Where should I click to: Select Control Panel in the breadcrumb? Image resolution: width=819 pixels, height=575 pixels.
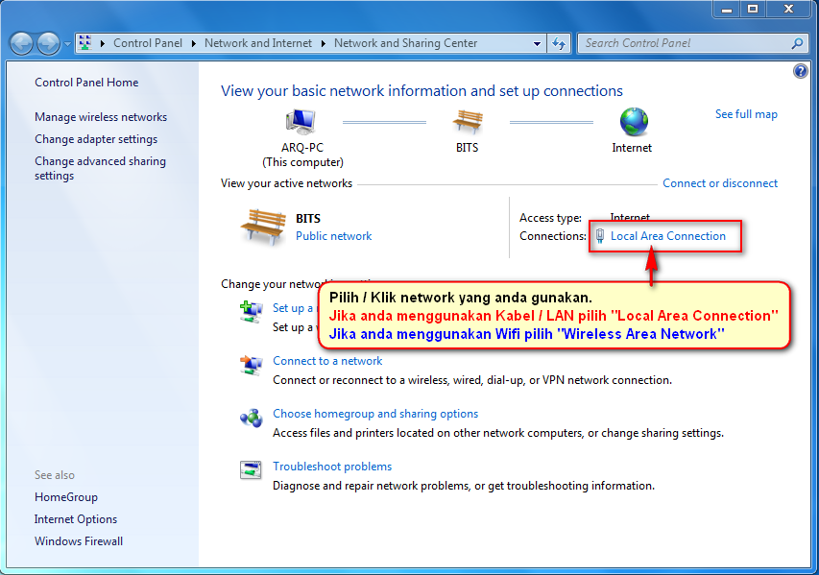tap(147, 43)
